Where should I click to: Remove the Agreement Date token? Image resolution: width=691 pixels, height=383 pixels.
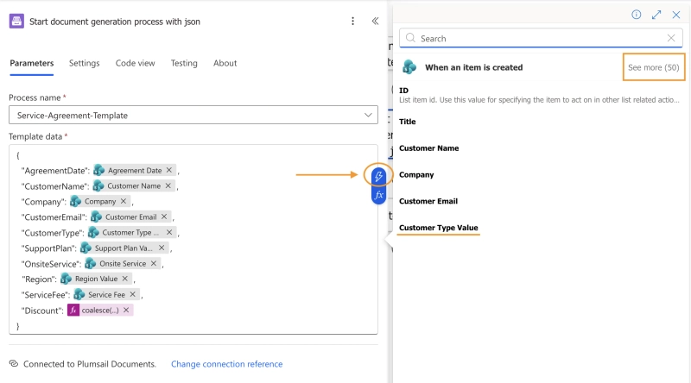point(169,171)
